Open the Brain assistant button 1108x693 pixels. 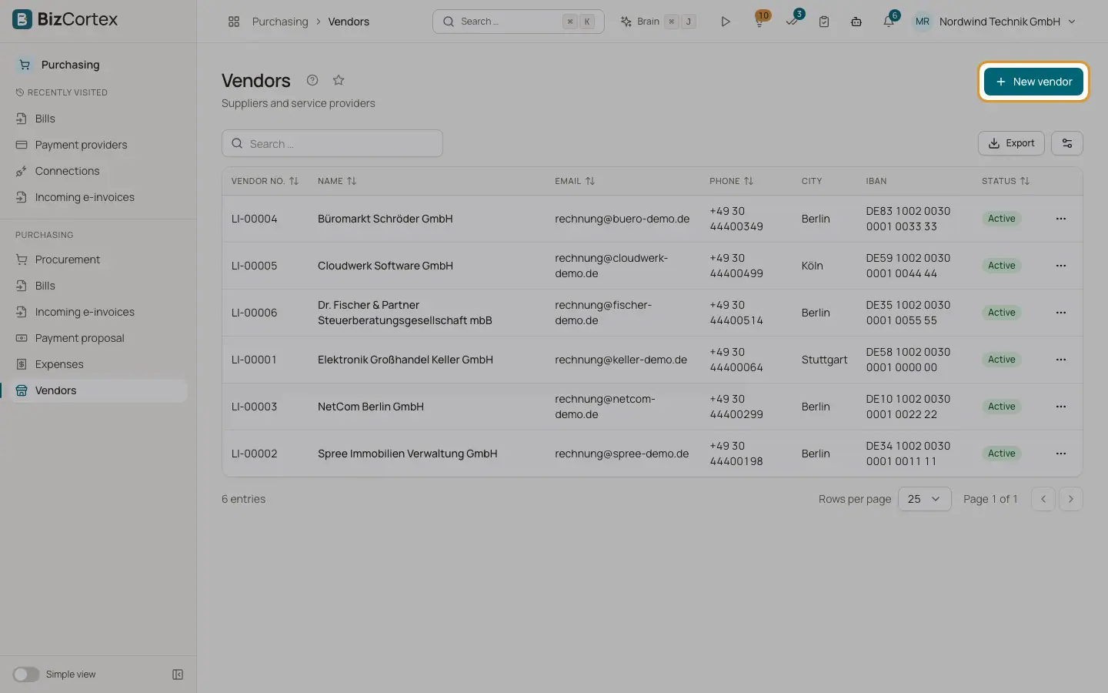[x=658, y=22]
